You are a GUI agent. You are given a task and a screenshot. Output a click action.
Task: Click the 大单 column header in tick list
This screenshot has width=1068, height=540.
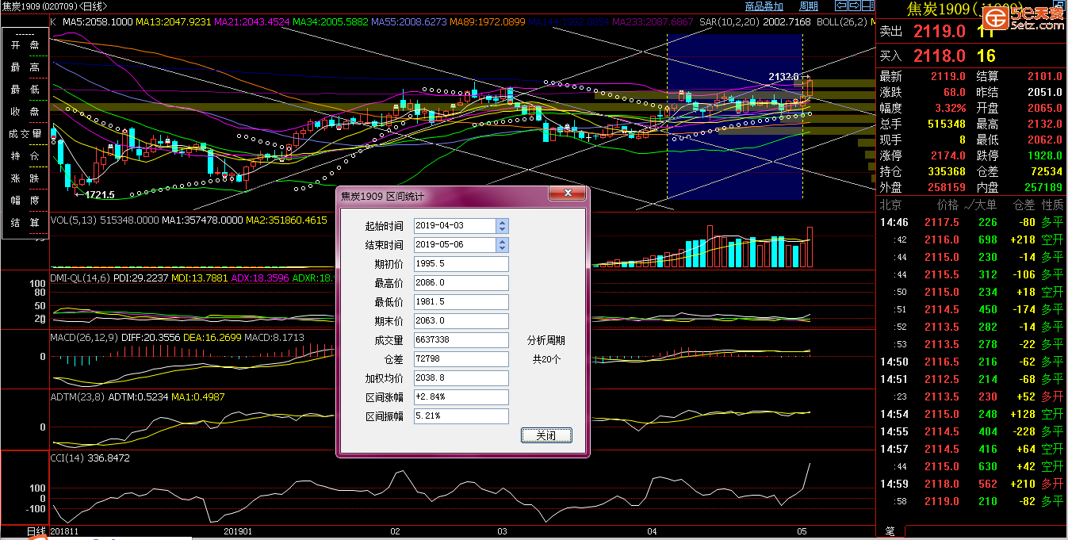point(985,205)
